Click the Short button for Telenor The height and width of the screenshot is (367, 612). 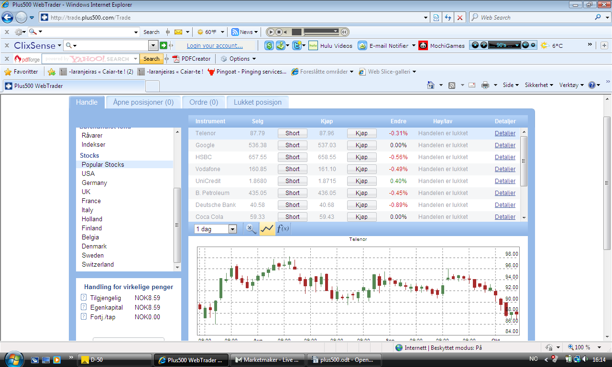(x=293, y=133)
